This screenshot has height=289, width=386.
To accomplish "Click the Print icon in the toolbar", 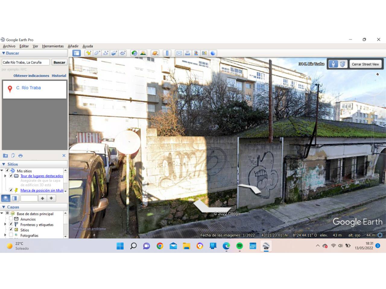I will [187, 53].
